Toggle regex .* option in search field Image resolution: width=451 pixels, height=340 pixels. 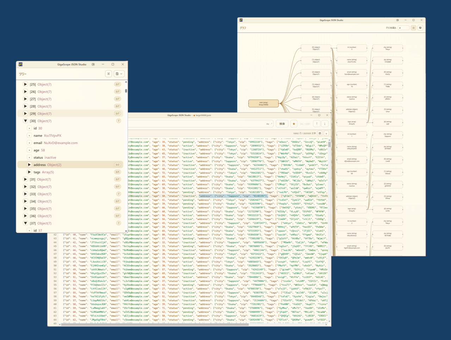271,124
